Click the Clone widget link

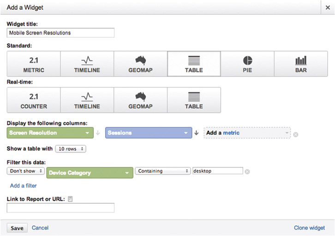pyautogui.click(x=309, y=228)
